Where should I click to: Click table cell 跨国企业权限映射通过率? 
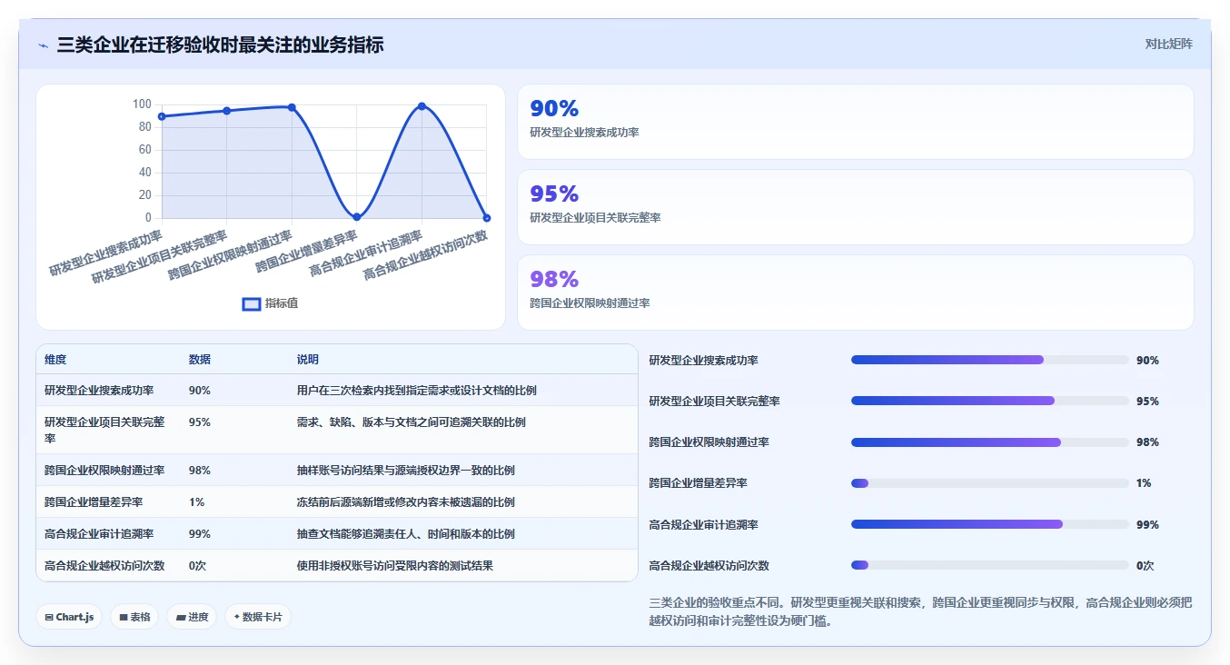pos(104,471)
